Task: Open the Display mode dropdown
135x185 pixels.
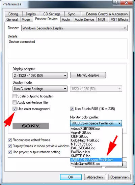Action: click(40, 89)
